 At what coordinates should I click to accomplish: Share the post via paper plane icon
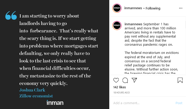point(134,80)
